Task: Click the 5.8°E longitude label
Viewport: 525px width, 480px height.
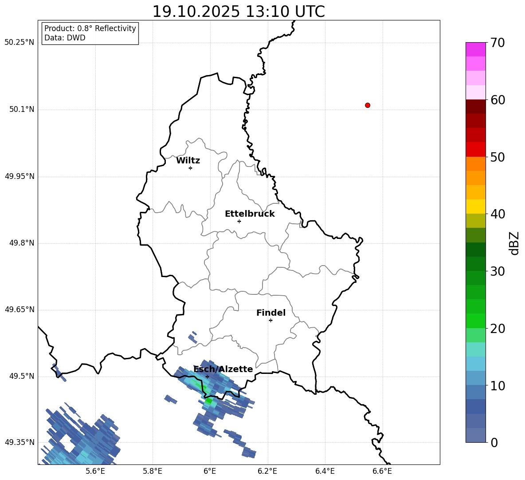Action: [153, 471]
